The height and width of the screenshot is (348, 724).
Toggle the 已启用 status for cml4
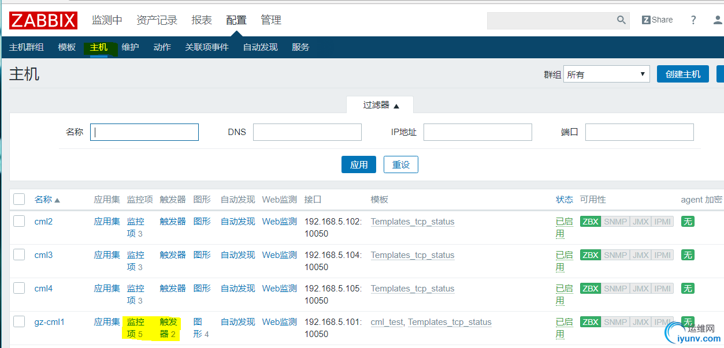pos(565,294)
